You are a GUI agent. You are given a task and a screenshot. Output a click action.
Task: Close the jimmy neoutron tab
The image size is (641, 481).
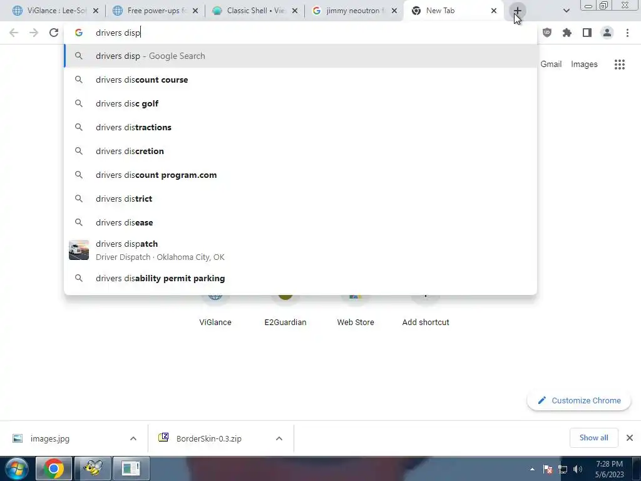pos(394,11)
